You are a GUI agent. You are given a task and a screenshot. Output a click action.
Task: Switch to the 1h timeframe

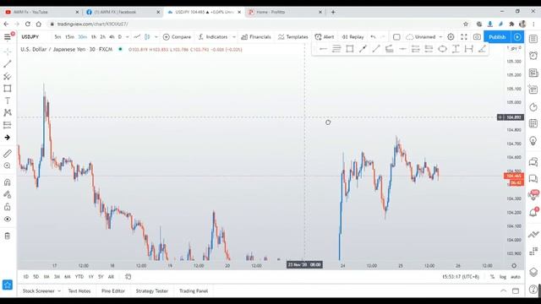(94, 37)
